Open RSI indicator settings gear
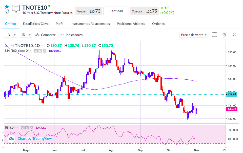Viewport: 243px width, 153px height. pos(27,128)
